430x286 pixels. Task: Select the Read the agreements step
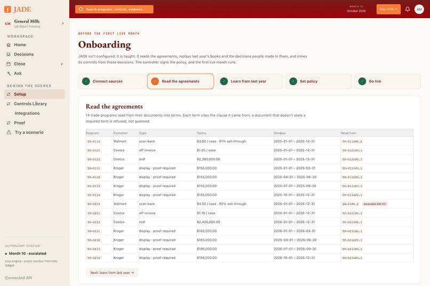pos(180,81)
